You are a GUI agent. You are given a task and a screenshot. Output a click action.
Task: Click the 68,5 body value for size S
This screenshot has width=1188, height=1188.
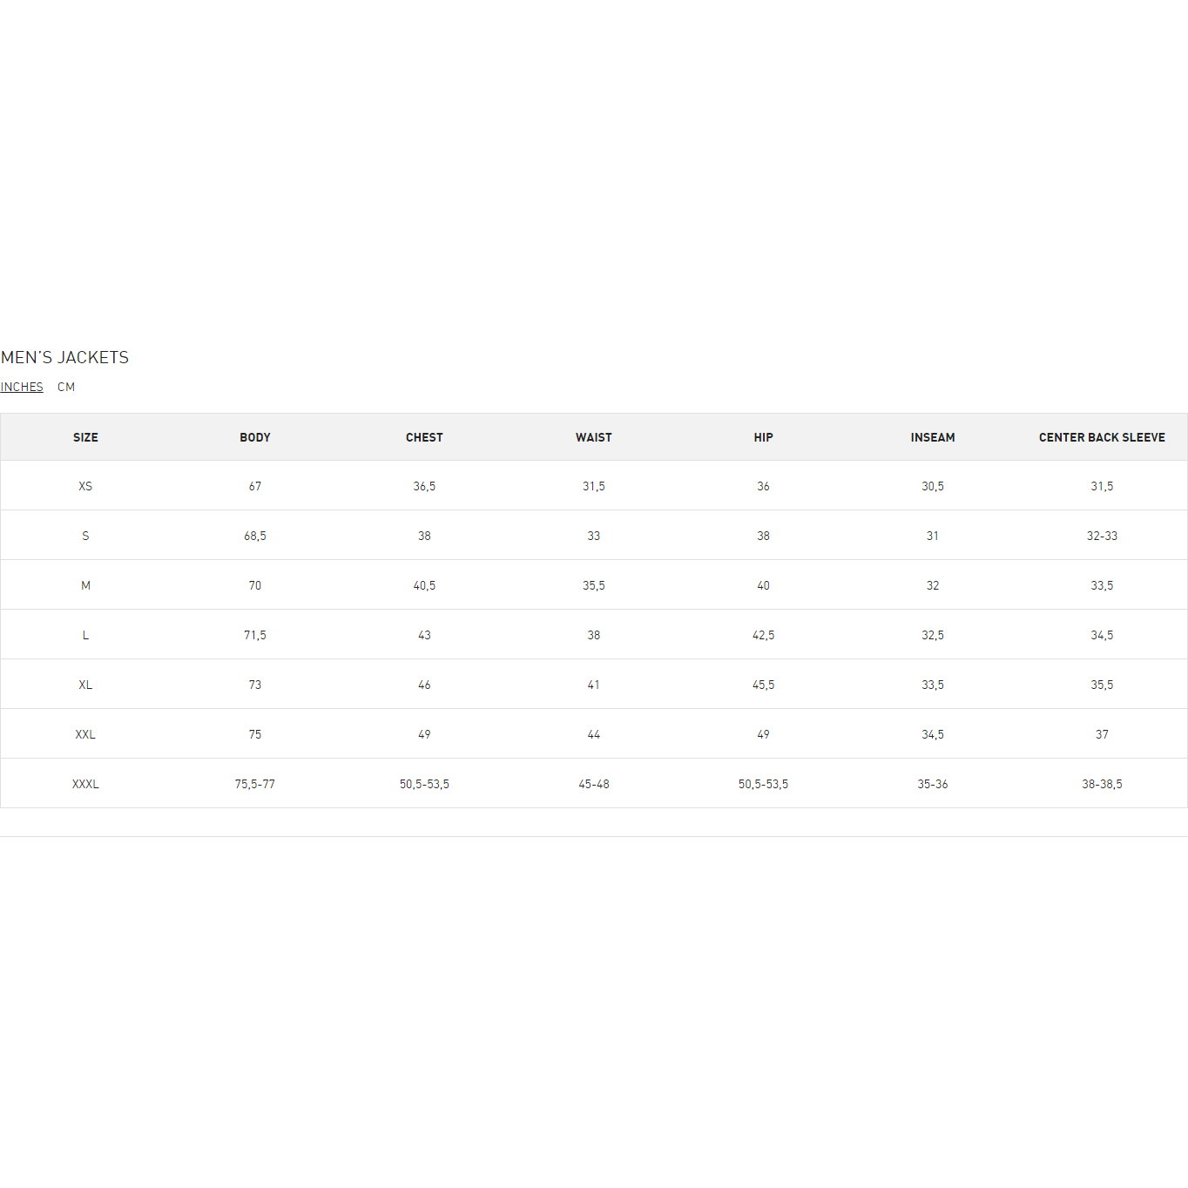255,536
